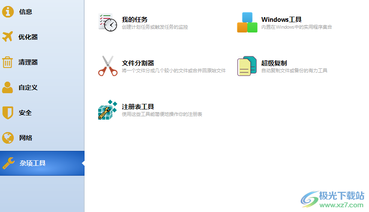Screen dimensions: 369x212
Task: Click the 清理器 trash bin icon
Action: 7,62
